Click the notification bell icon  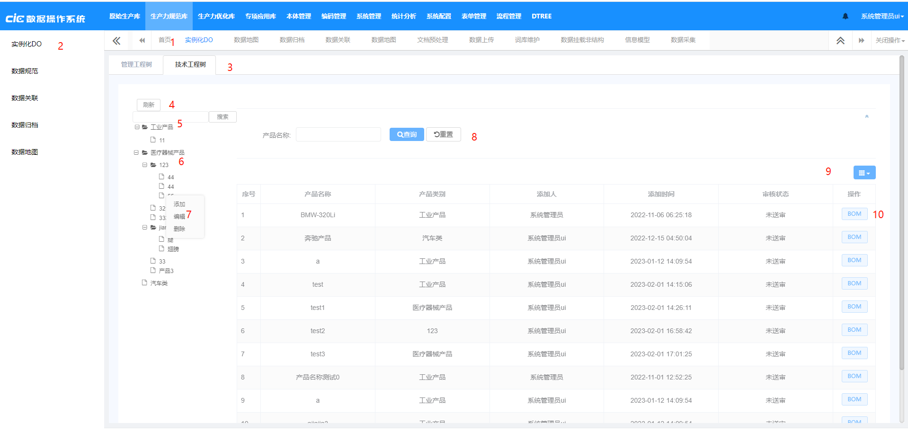(846, 16)
